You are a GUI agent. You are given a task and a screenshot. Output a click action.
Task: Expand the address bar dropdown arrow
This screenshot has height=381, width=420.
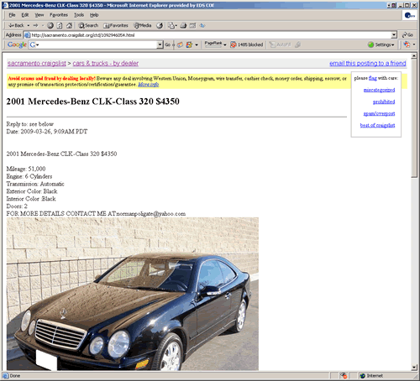click(394, 35)
